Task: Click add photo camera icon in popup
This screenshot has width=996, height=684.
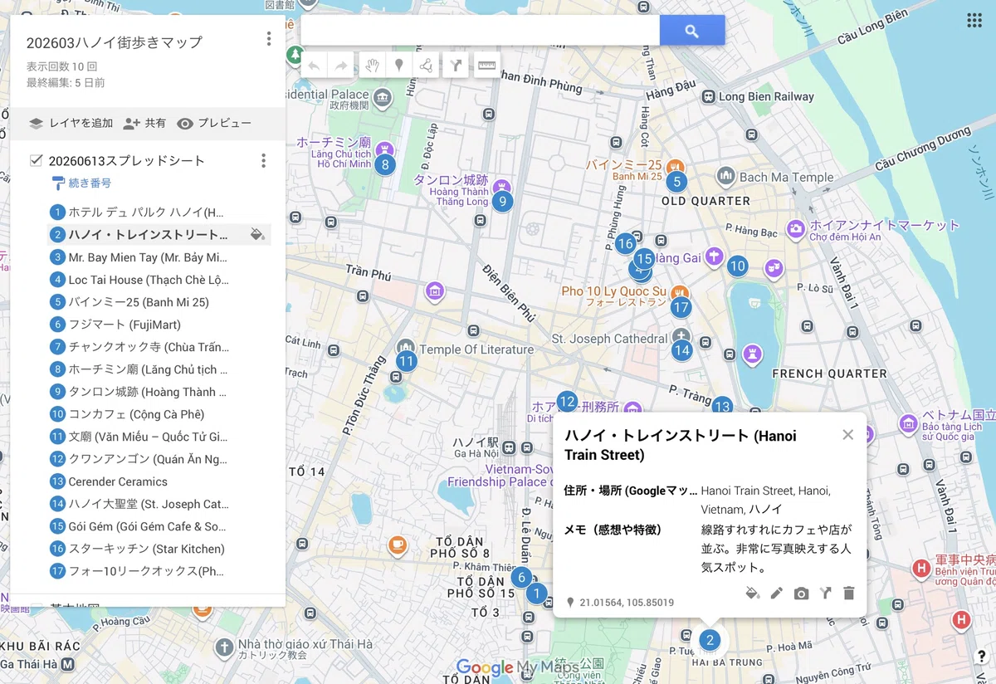Action: click(x=801, y=594)
